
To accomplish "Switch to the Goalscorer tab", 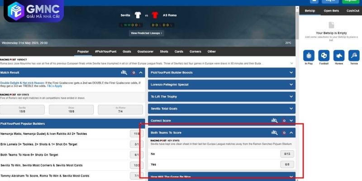I will [x=146, y=52].
